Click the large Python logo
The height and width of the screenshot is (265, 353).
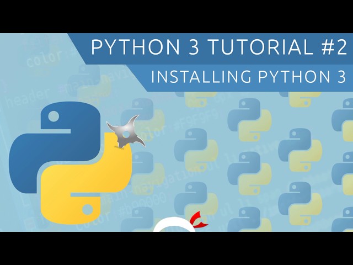pos(71,163)
